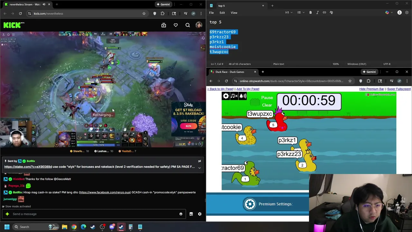Viewport: 412px width, 232px height.
Task: Clear formatting icon in Notepad toolbar
Action: coord(331,13)
